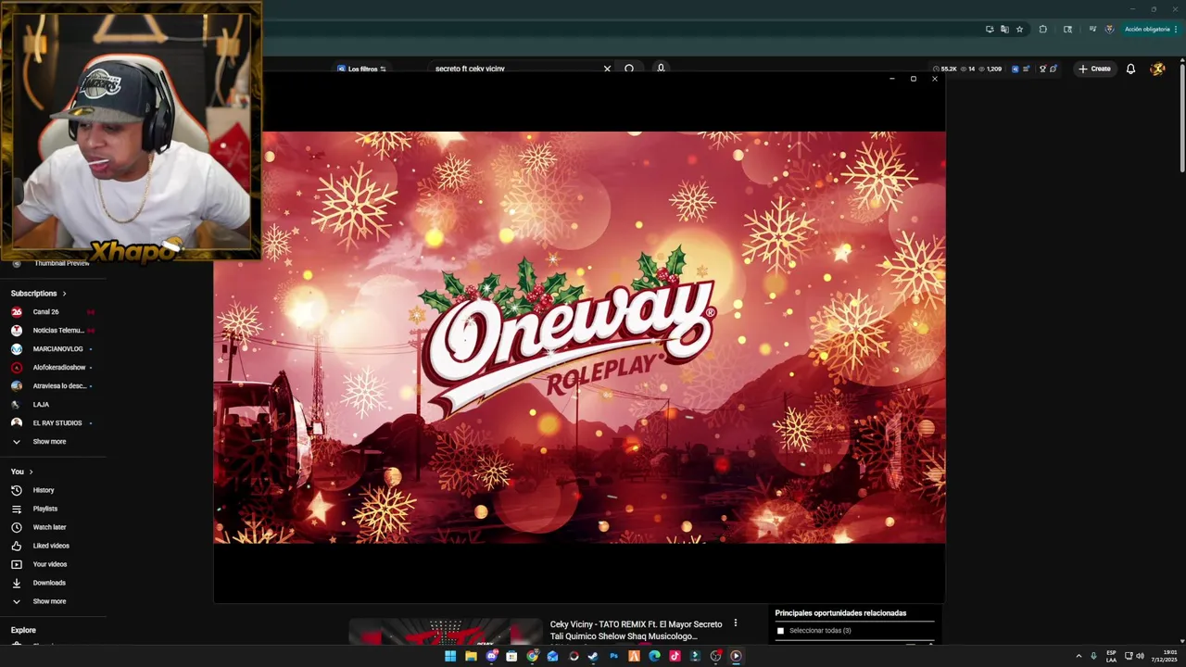Click the TATO REMIX video thumbnail
This screenshot has height=667, width=1186.
click(446, 631)
